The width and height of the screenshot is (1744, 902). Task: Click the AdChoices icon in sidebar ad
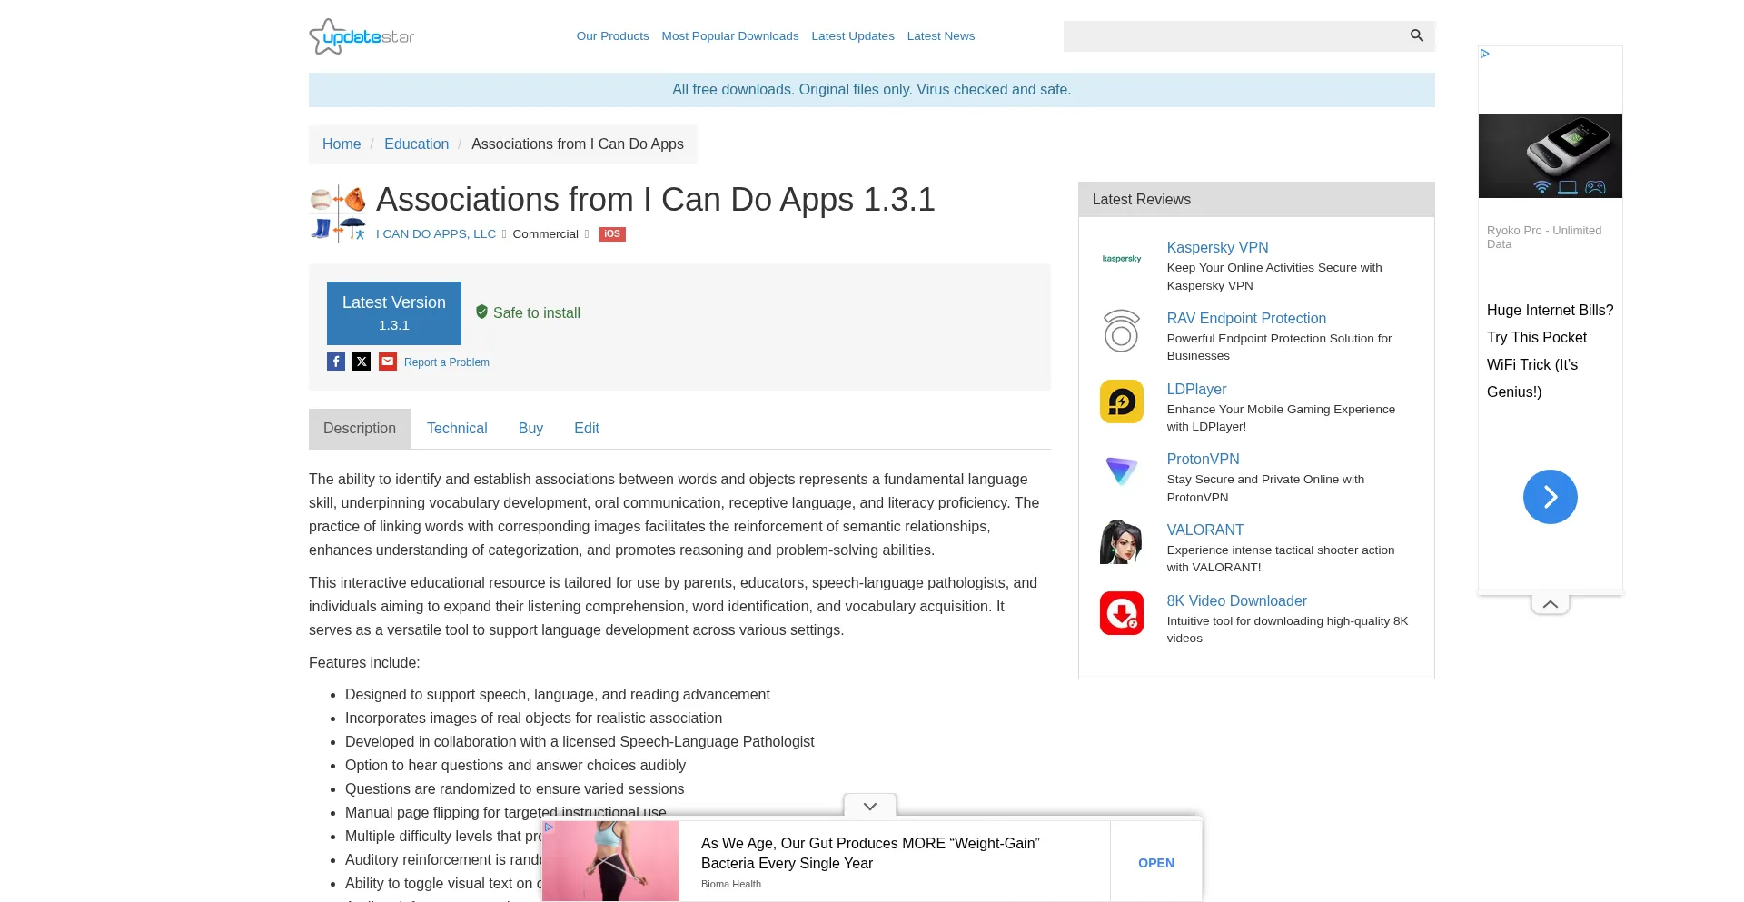click(x=1485, y=54)
